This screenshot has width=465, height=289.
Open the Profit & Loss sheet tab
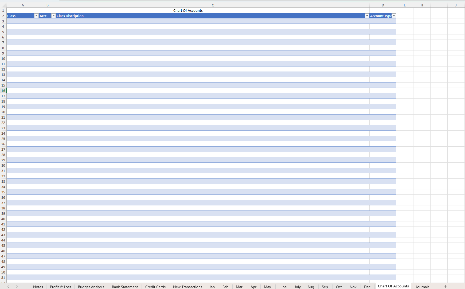(x=60, y=287)
